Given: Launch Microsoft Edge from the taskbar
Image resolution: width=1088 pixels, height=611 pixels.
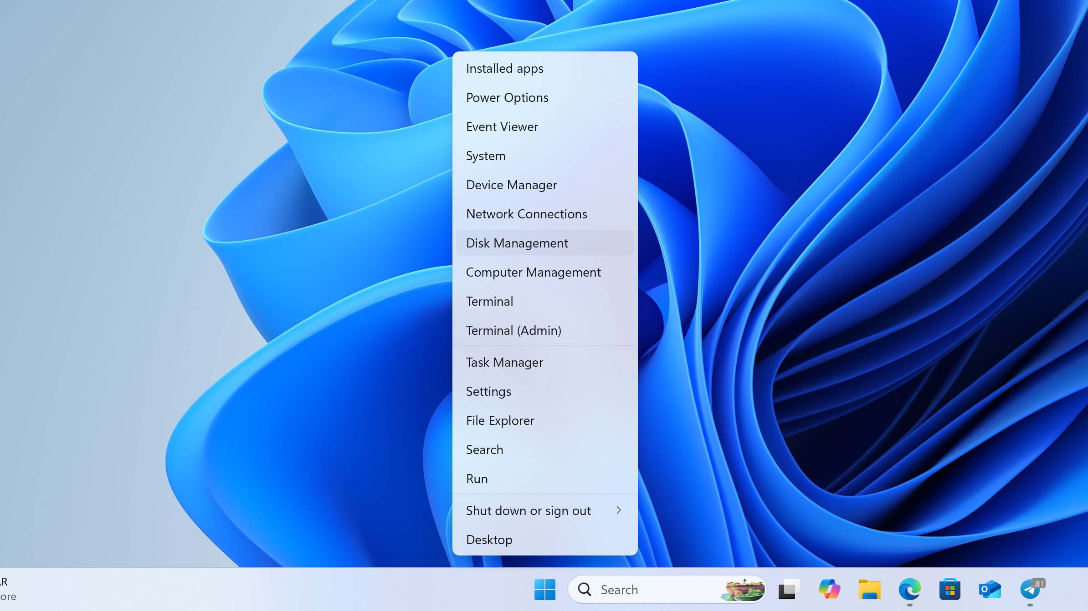Looking at the screenshot, I should 909,589.
